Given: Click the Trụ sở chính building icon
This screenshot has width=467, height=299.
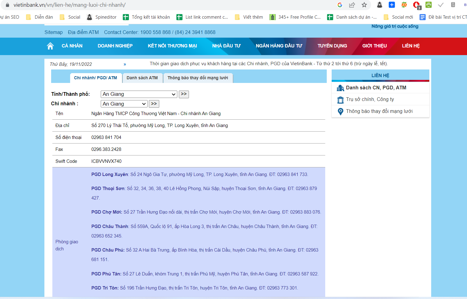Looking at the screenshot, I should point(340,100).
